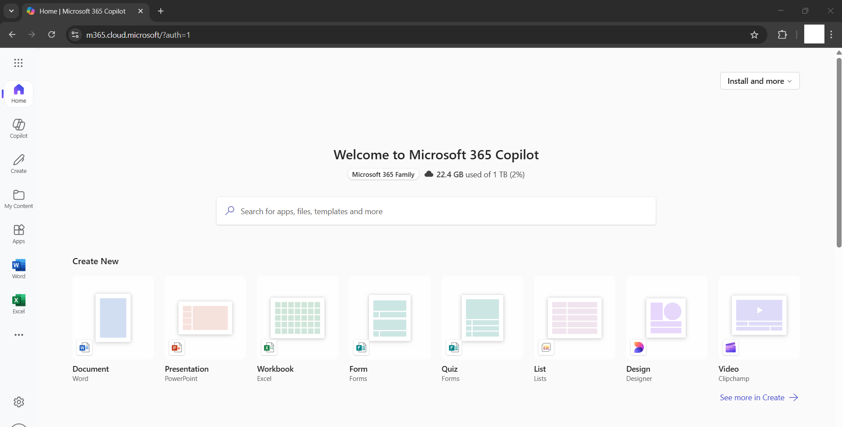
Task: Click the Presentation label text
Action: 187,369
